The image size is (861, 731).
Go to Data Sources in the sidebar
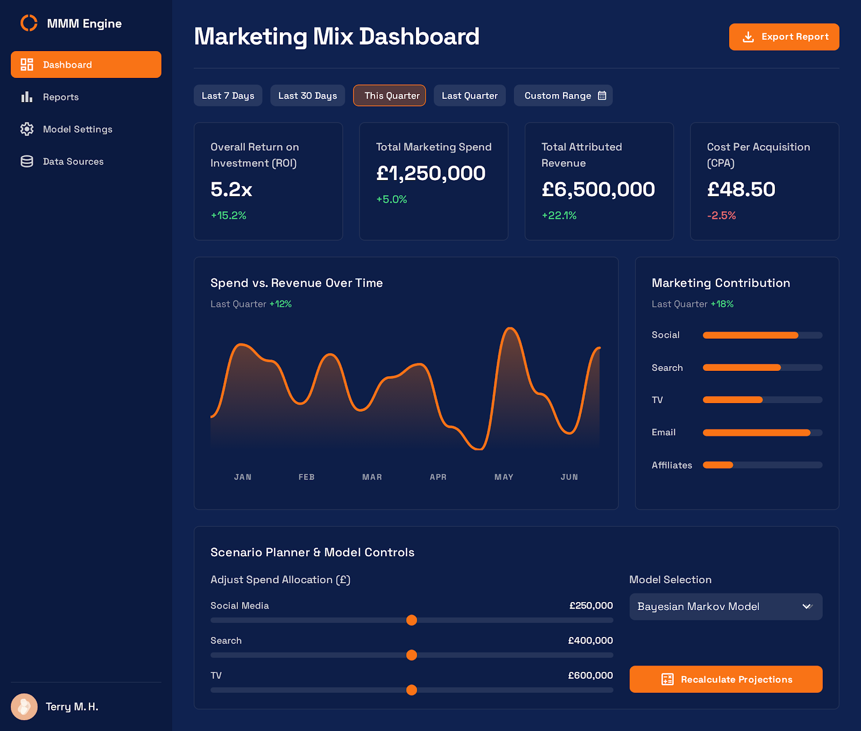(73, 161)
